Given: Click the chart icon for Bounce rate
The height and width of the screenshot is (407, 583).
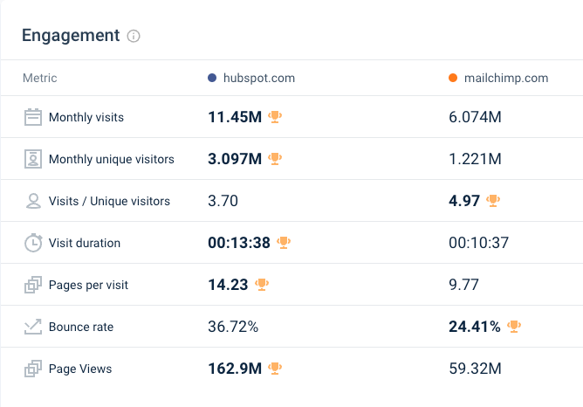Looking at the screenshot, I should click(x=33, y=327).
